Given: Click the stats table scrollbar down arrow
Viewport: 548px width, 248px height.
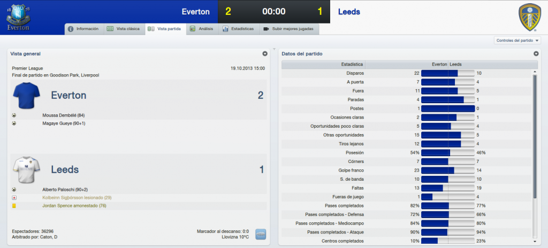Looking at the screenshot, I should tap(535, 242).
